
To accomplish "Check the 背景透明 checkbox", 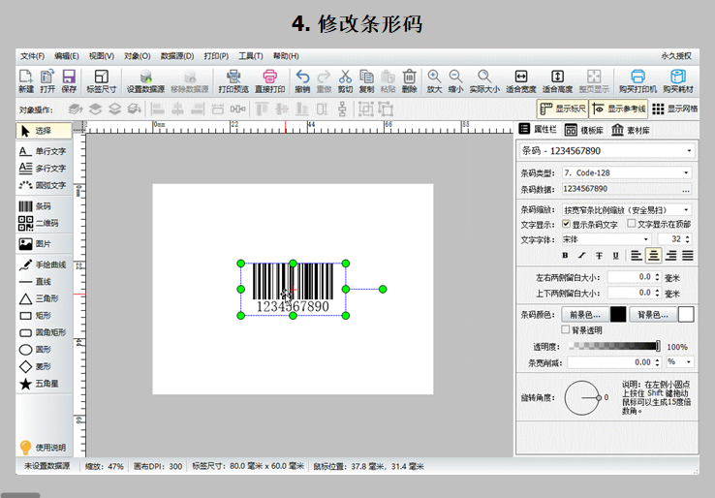I will (x=566, y=329).
